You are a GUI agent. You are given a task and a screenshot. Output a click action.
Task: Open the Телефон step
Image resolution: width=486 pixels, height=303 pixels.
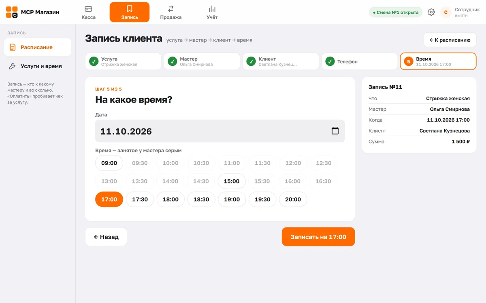360,61
